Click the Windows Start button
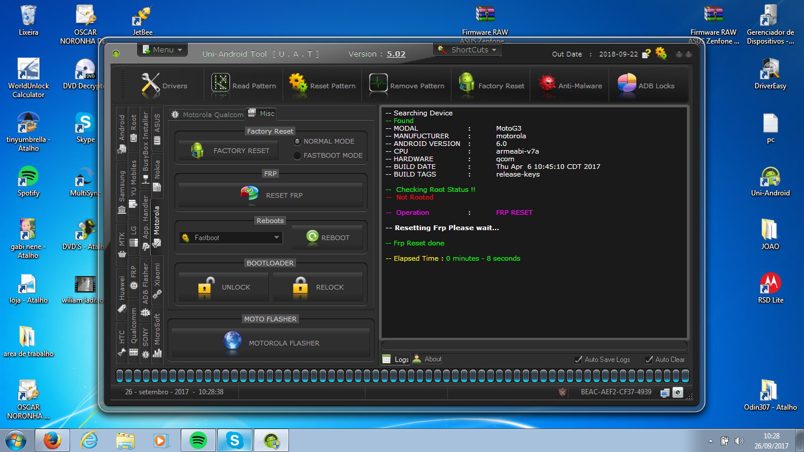 tap(16, 440)
